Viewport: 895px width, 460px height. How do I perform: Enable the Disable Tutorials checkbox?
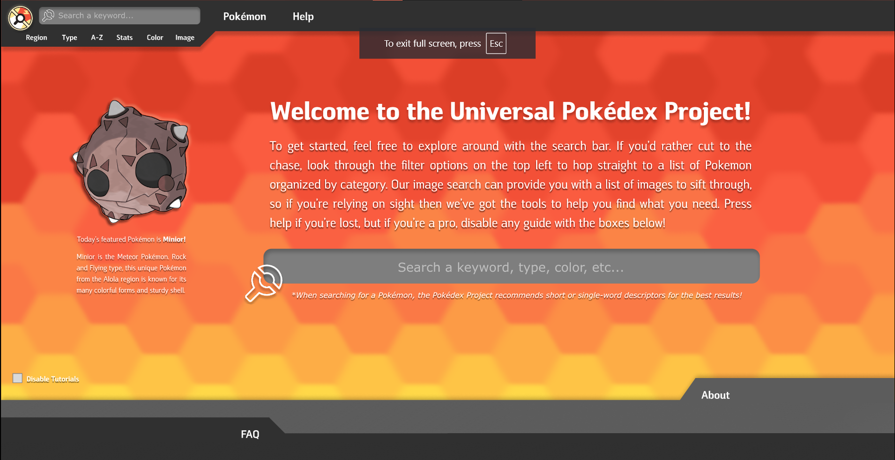(18, 379)
